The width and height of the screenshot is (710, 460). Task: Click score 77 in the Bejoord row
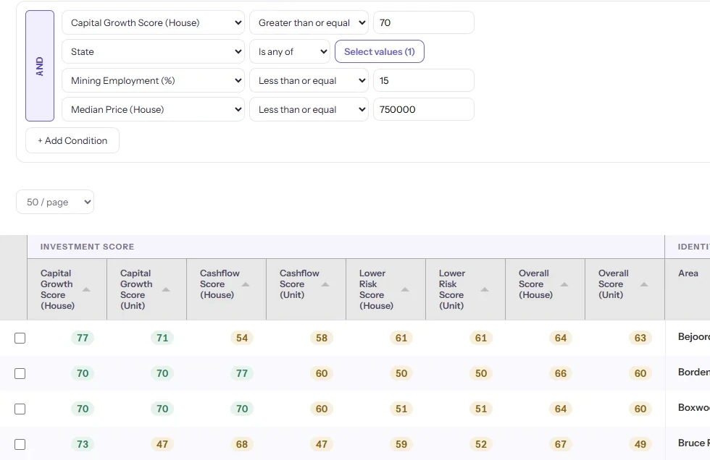[x=83, y=338]
